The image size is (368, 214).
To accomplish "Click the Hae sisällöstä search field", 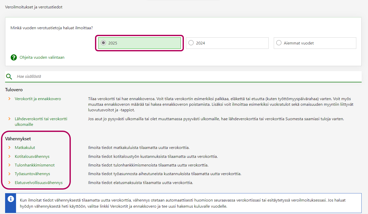I will 178,77.
